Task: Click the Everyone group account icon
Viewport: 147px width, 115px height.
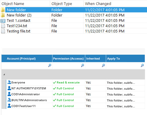Action: [9, 82]
